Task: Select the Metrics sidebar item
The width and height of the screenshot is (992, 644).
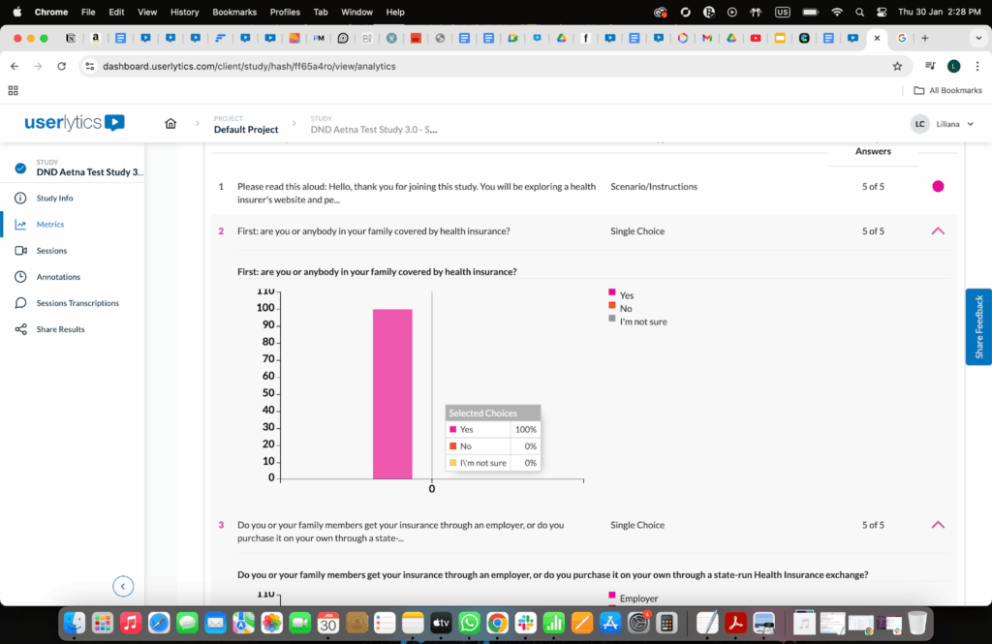Action: tap(50, 225)
